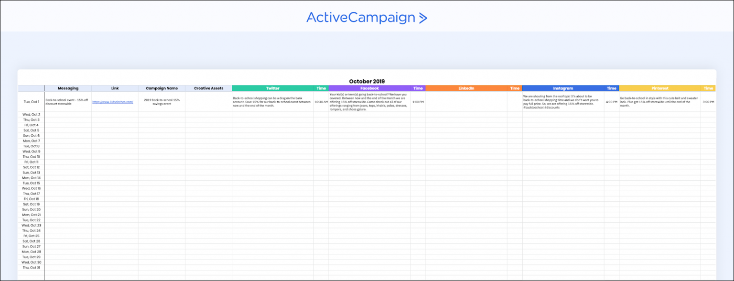Screen dimensions: 734x281
Task: Click the Campaign Name column header
Action: pos(162,88)
